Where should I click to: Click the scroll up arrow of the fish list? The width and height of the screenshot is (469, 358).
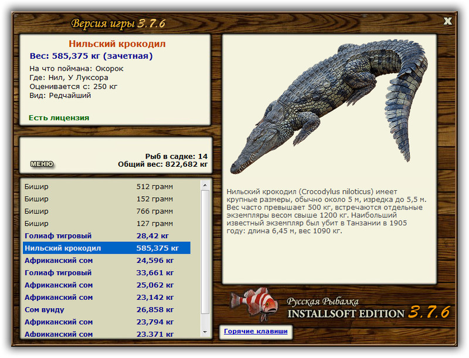(x=205, y=185)
